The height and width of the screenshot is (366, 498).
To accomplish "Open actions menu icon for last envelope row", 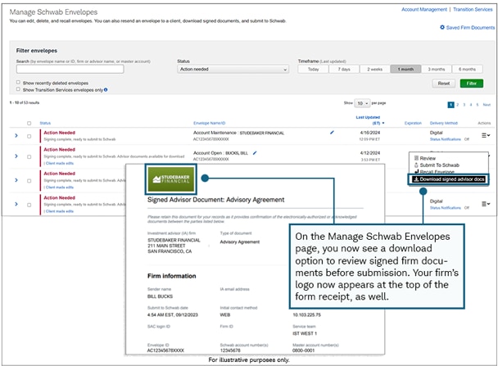I will pyautogui.click(x=486, y=204).
